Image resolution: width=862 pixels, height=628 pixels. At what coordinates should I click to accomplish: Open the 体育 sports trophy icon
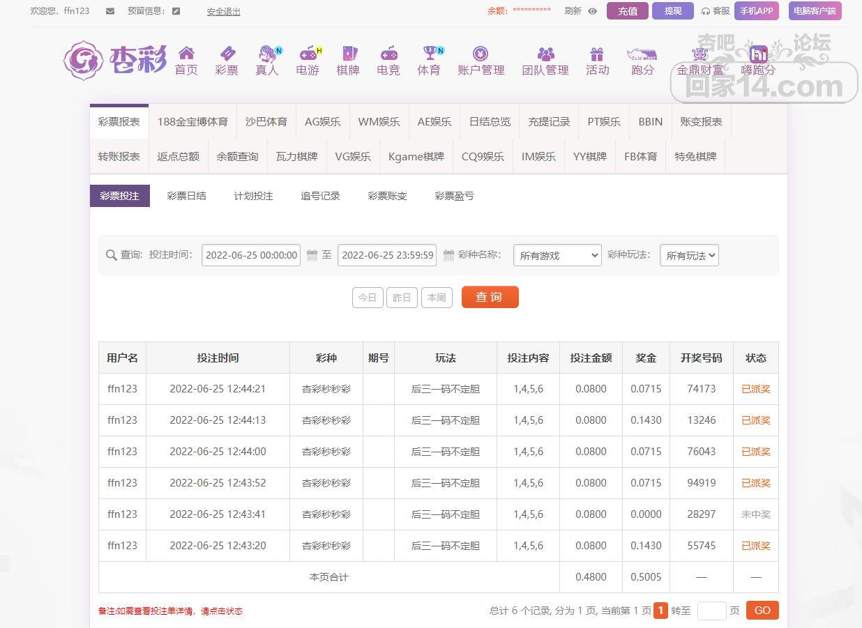[429, 54]
